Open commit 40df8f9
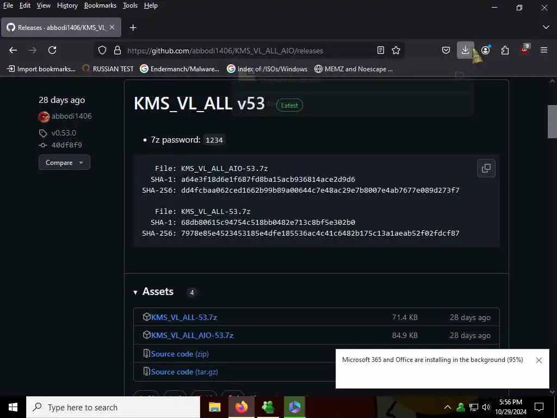 click(x=66, y=145)
